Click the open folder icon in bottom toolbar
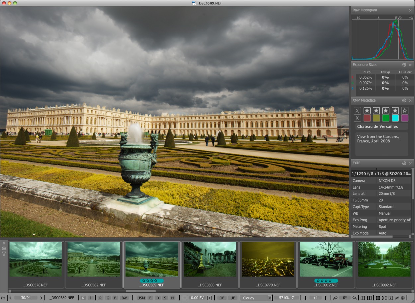This screenshot has width=415, height=303. (3, 298)
